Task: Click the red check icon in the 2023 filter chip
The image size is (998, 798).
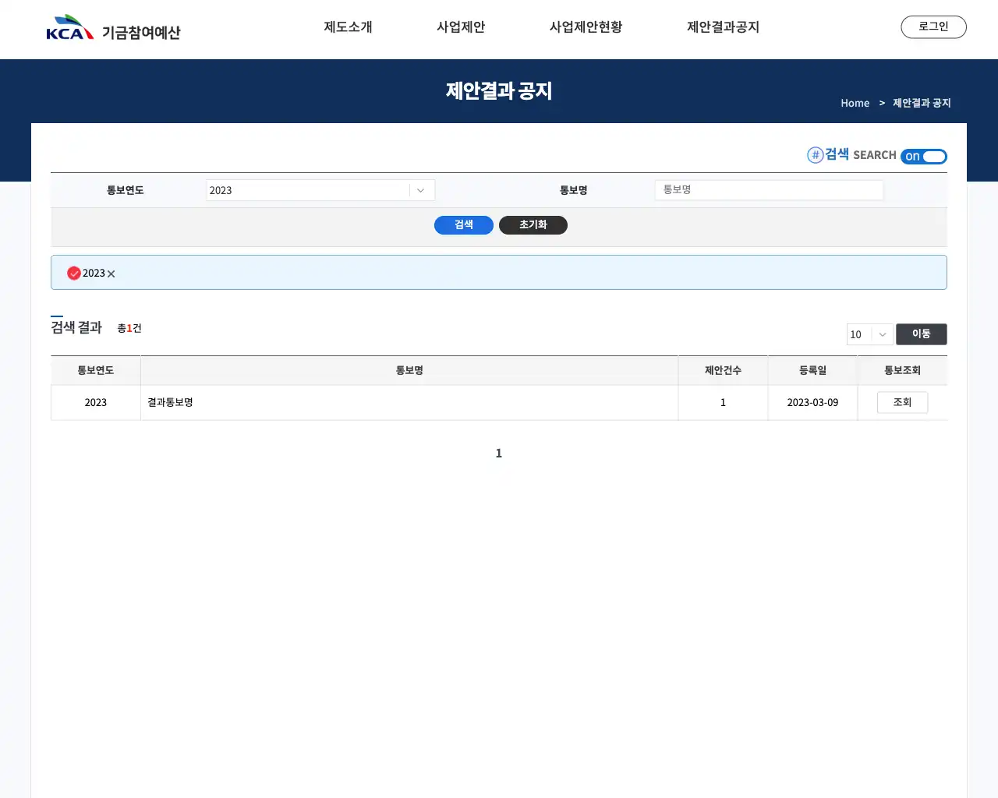Action: coord(74,273)
